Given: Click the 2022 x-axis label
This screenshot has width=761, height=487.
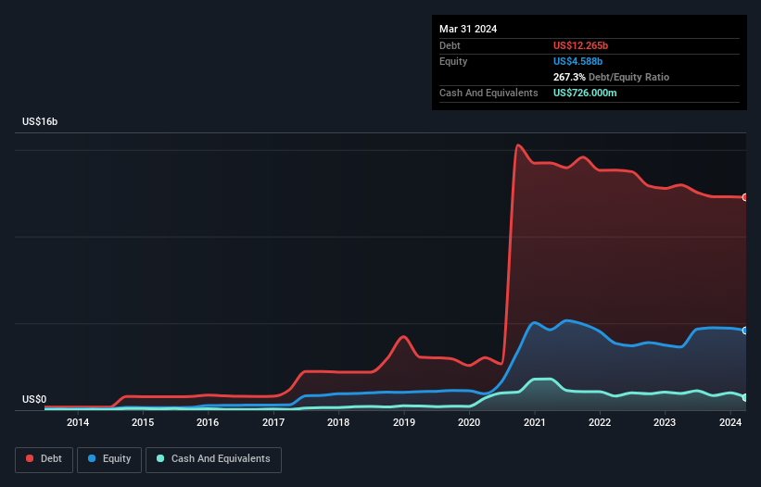Looking at the screenshot, I should click(x=600, y=422).
